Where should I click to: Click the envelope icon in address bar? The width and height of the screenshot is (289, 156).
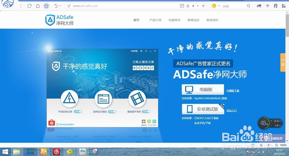coord(182,6)
